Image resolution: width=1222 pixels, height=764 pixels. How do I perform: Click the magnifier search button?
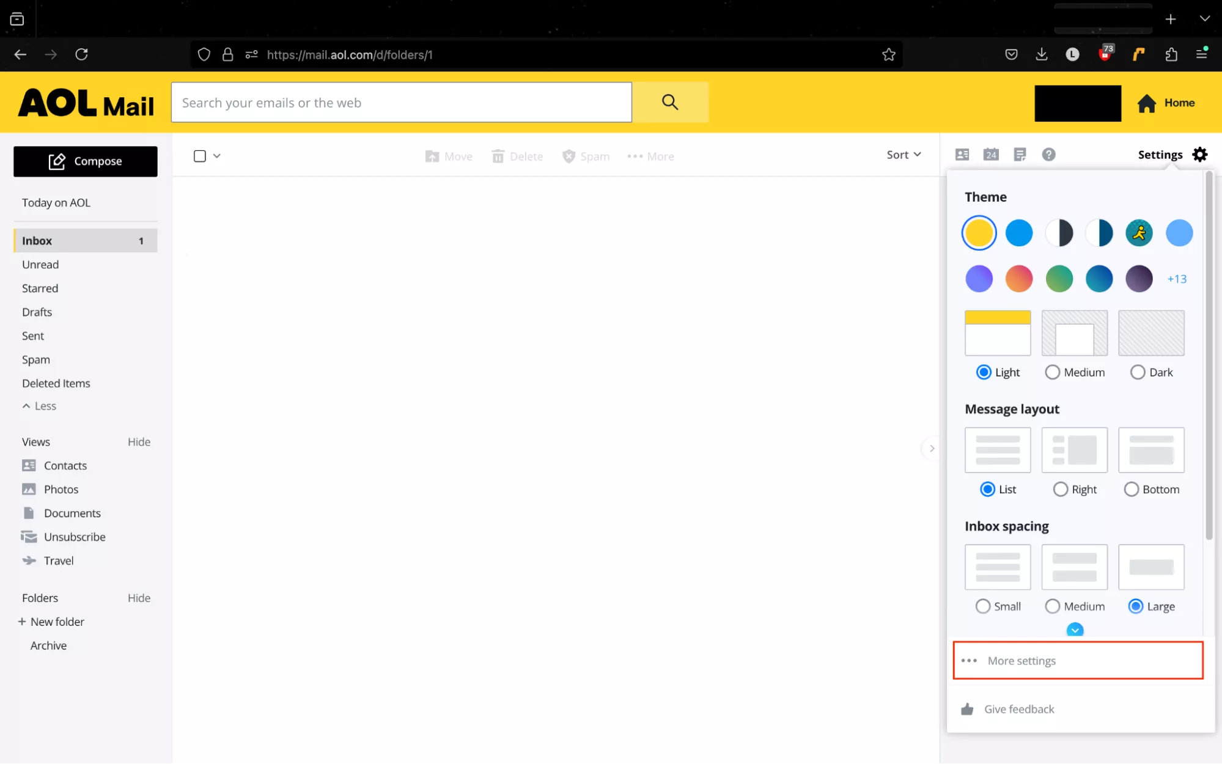pos(670,102)
